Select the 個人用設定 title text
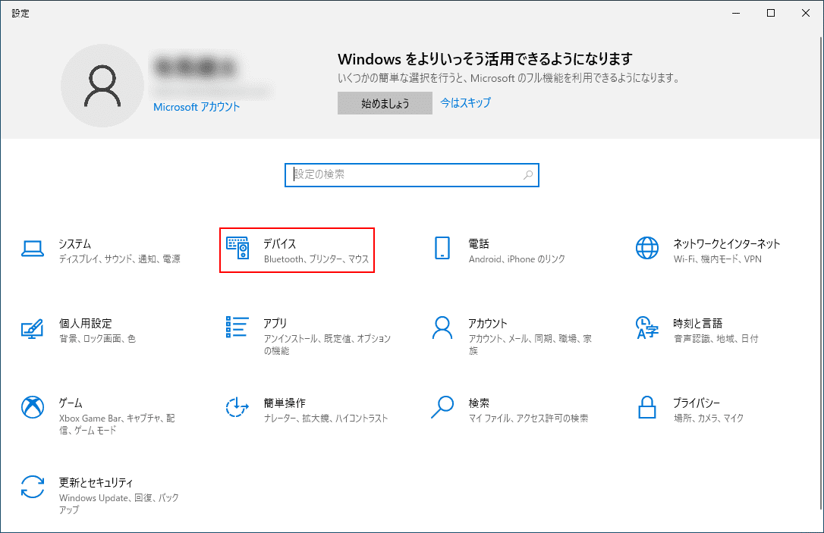 click(85, 324)
